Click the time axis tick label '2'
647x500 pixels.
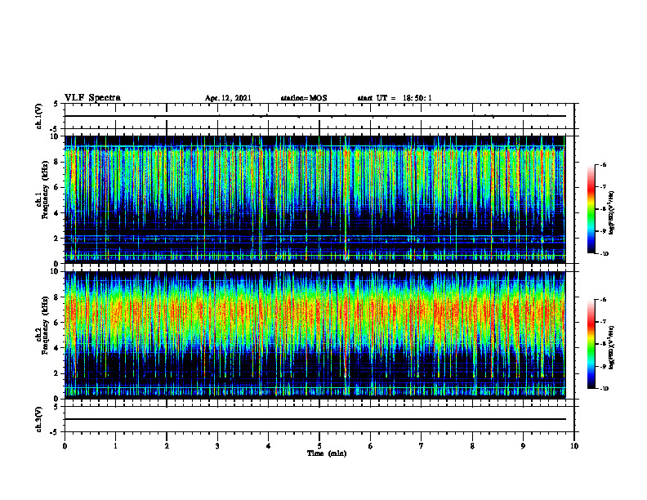pyautogui.click(x=167, y=446)
